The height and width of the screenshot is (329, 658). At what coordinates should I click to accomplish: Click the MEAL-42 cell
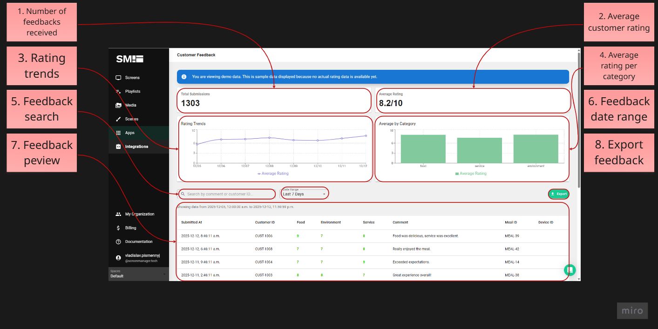(512, 249)
